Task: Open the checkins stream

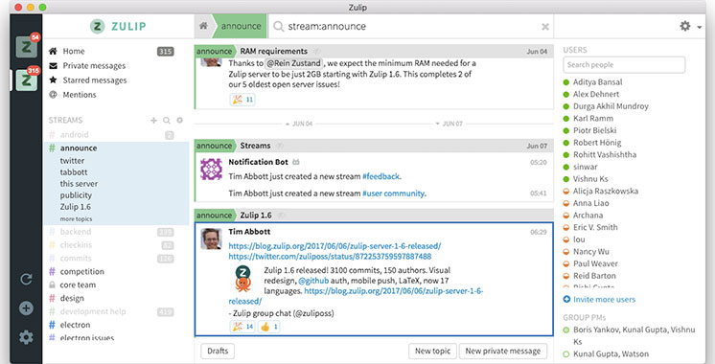Action: pyautogui.click(x=76, y=244)
